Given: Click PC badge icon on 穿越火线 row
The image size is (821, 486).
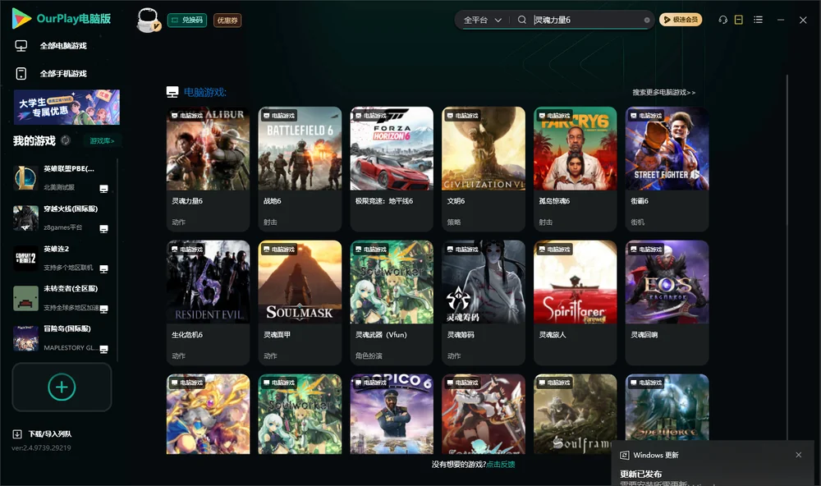Looking at the screenshot, I should point(103,229).
